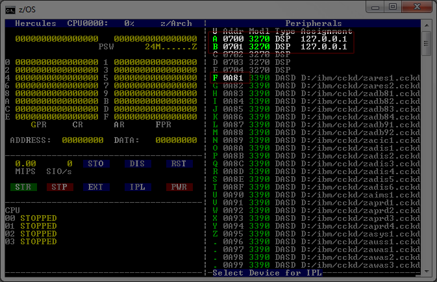The width and height of the screenshot is (437, 282).
Task: Select device O zadis1.cckd
Action: coord(316,148)
